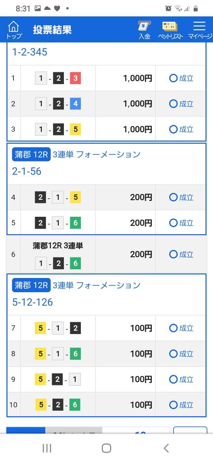Viewport: 213px width, 462px height.
Task: Open the ベットリスト icon
Action: (x=170, y=30)
